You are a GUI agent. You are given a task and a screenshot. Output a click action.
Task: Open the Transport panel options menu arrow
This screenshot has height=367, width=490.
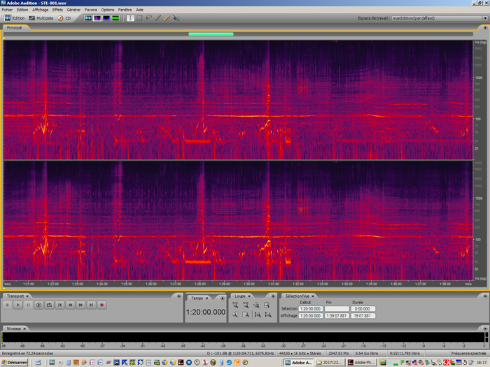[178, 296]
